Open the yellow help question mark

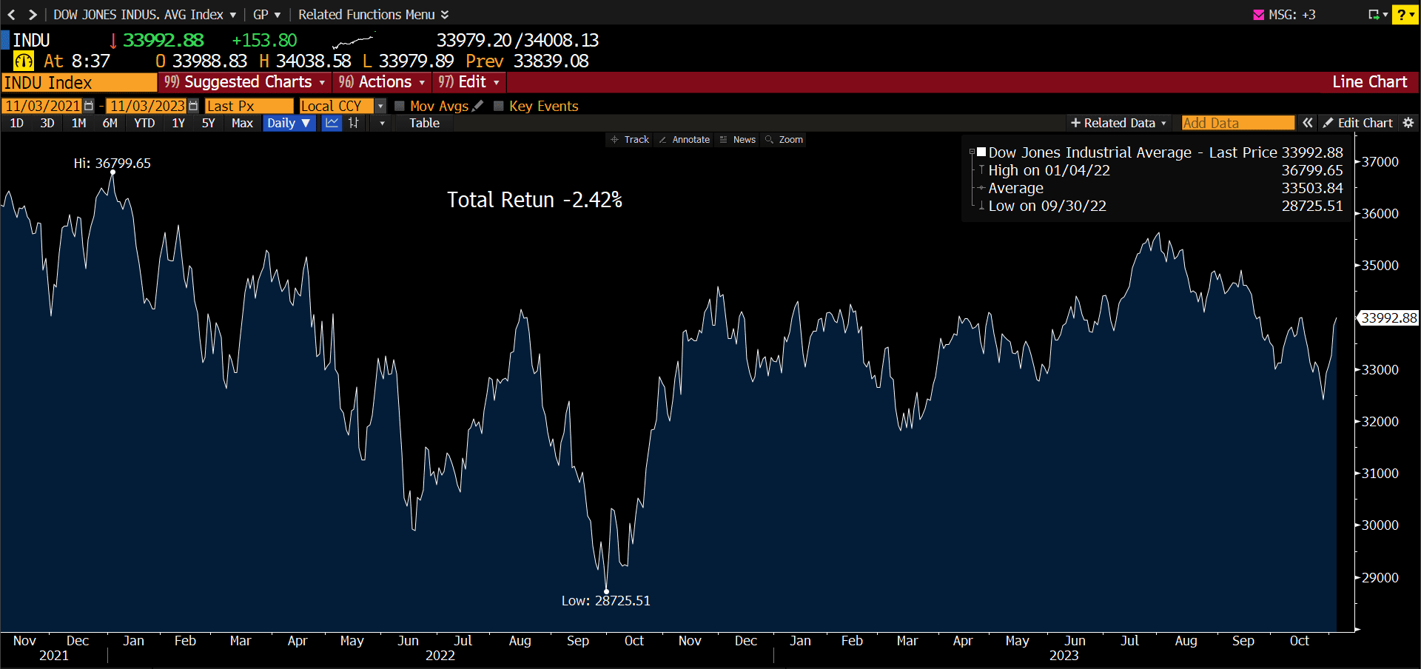pyautogui.click(x=1405, y=15)
